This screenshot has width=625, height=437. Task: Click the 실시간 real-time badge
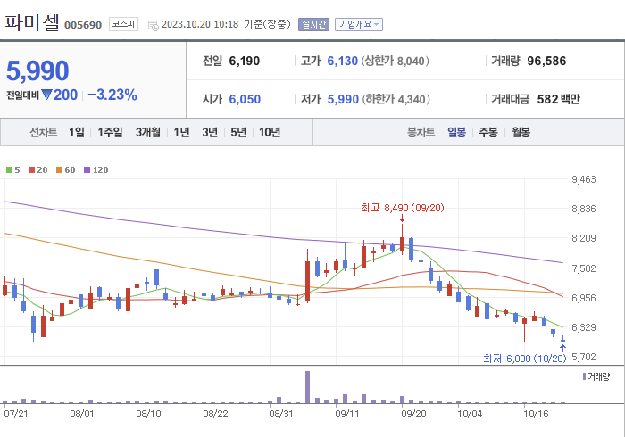[313, 24]
